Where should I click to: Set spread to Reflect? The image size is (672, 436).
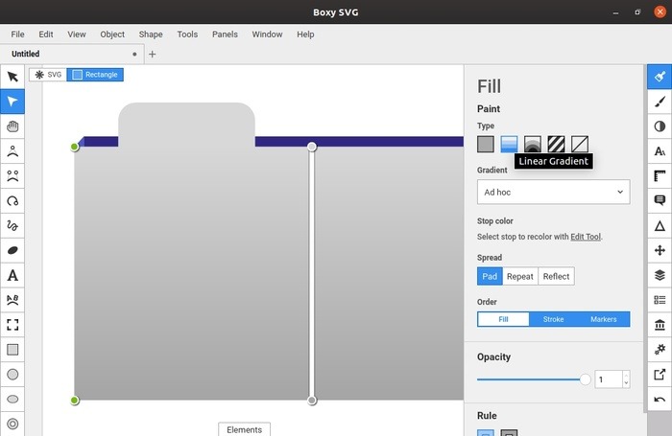[x=556, y=276]
